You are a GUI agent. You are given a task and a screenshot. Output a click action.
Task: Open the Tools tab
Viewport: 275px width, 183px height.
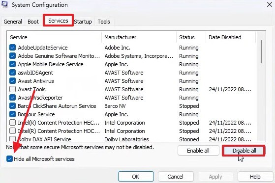(x=104, y=22)
